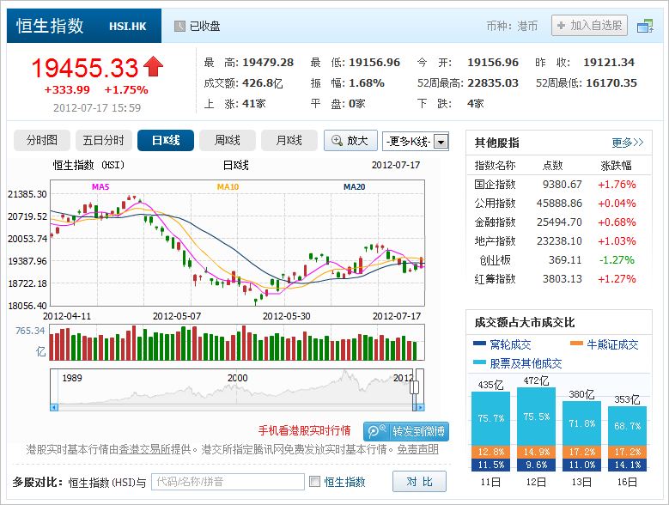Click the MA20 legend label
Image resolution: width=669 pixels, height=505 pixels.
pos(354,187)
